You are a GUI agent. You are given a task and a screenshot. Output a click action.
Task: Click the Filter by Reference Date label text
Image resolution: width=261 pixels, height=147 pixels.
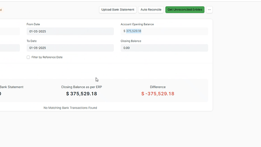(47, 57)
